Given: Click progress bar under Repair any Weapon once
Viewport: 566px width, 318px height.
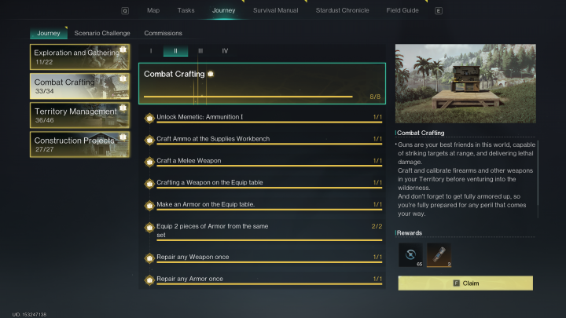Looking at the screenshot, I should tap(270, 262).
